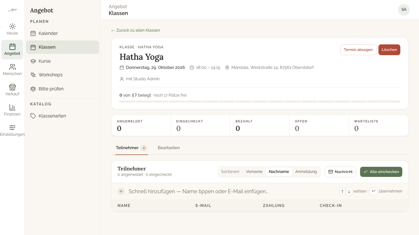Screen dimensions: 419x235
Task: Go back via Zurück zu allen Klassen
Action: (x=136, y=30)
